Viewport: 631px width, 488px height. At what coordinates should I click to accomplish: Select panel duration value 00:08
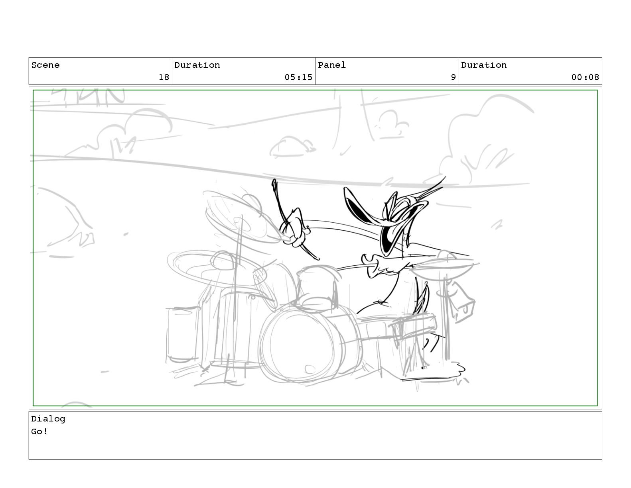click(x=585, y=77)
